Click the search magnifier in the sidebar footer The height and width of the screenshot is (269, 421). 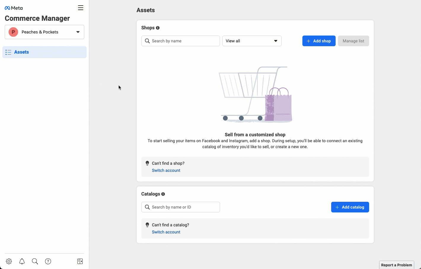[35, 261]
